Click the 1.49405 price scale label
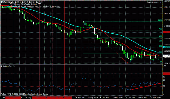This screenshot has width=170, height=99. pyautogui.click(x=167, y=20)
